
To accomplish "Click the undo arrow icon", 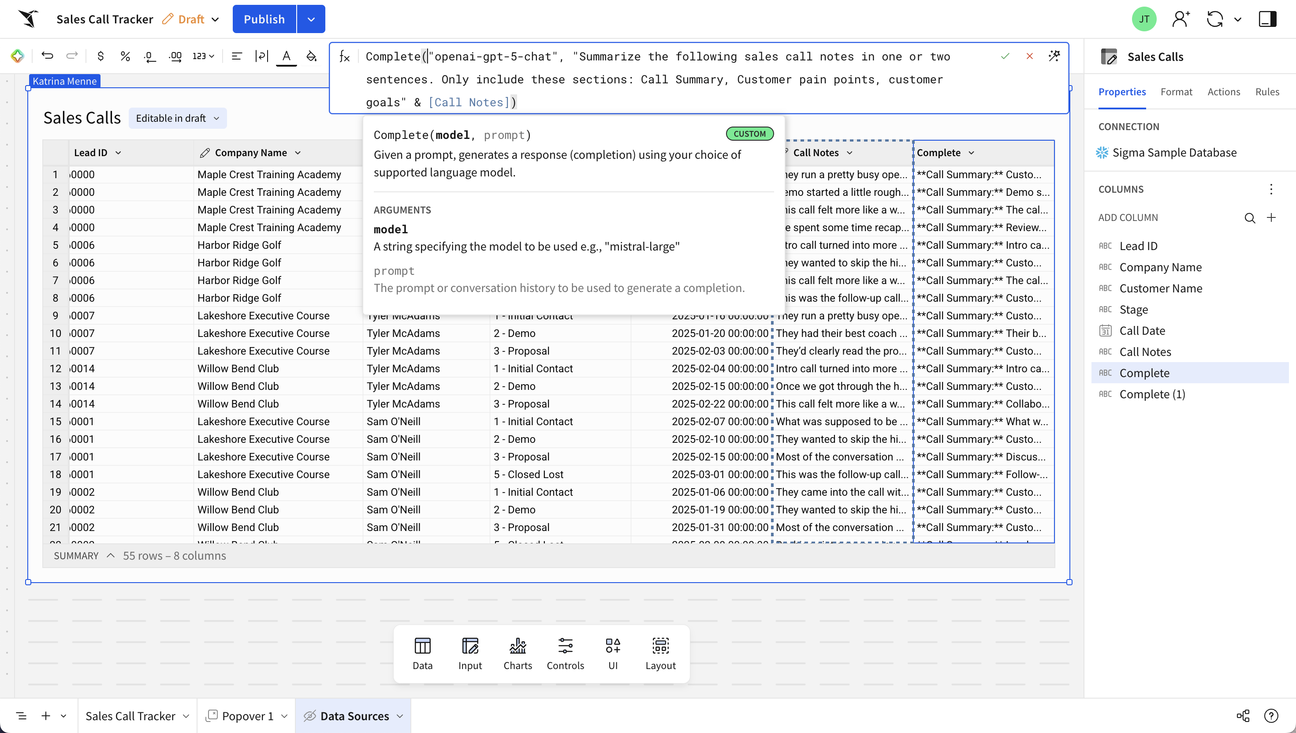I will (47, 56).
